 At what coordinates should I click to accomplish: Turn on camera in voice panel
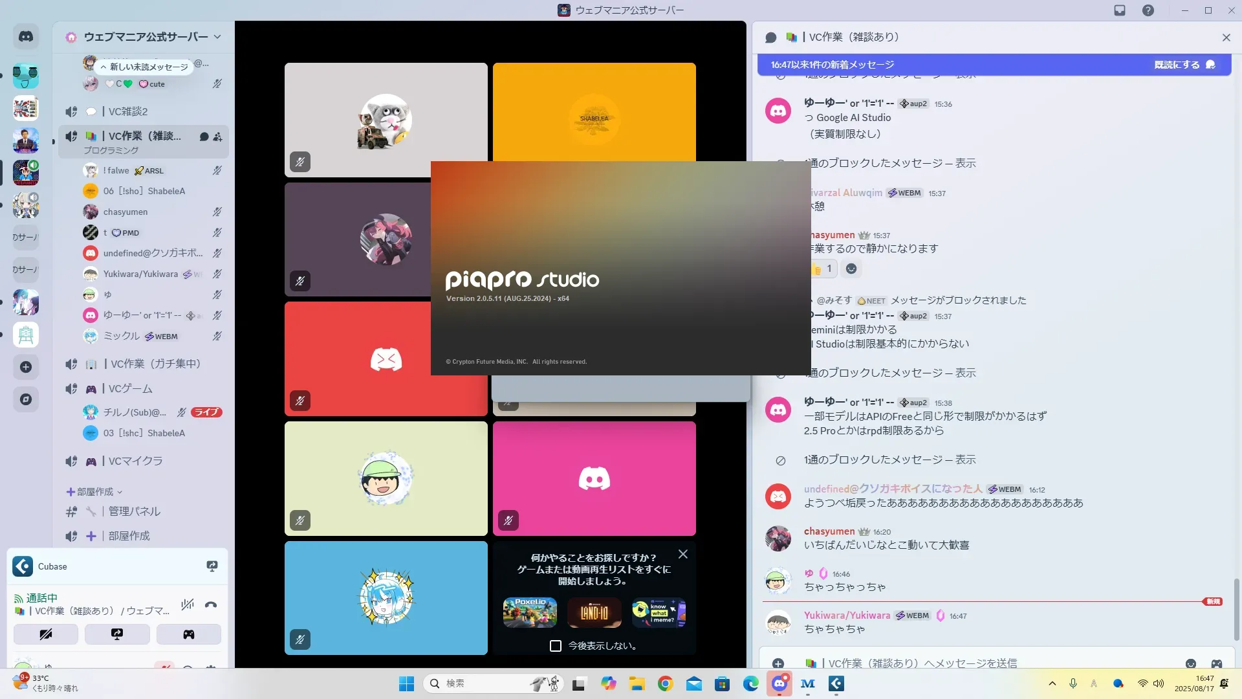click(46, 634)
